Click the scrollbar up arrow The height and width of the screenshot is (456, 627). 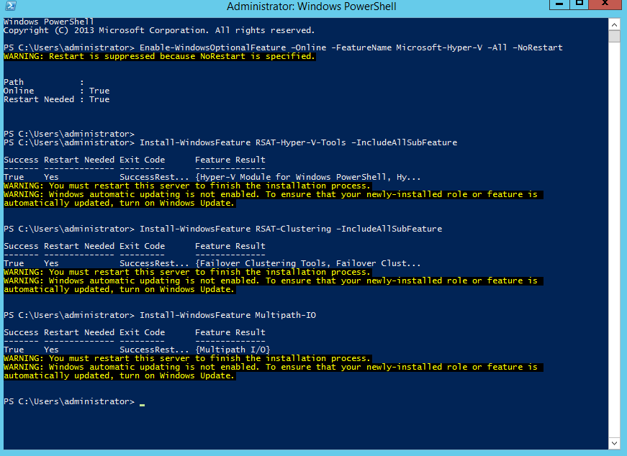[x=615, y=24]
